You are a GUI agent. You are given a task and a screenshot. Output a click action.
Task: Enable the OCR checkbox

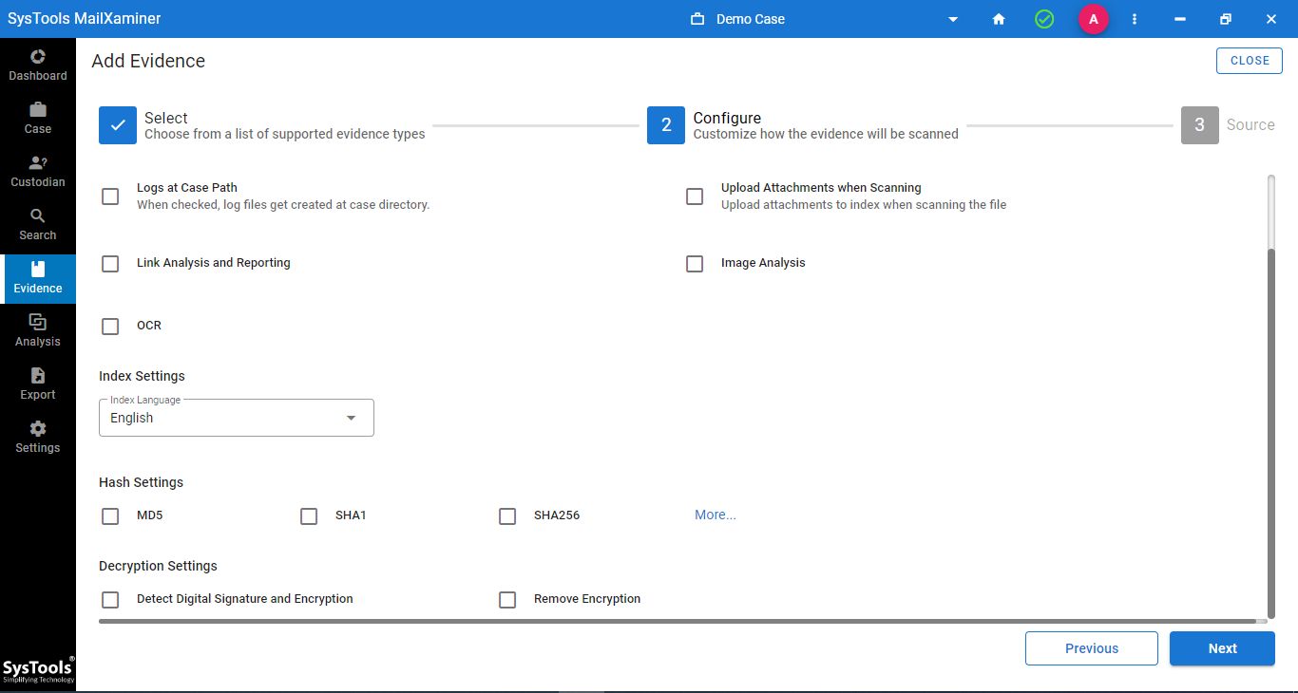pos(110,327)
